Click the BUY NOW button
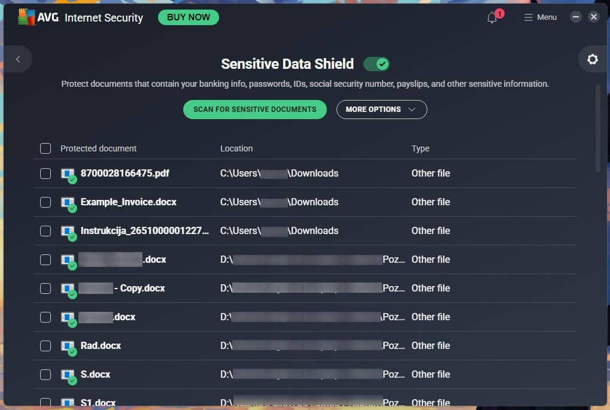Image resolution: width=610 pixels, height=410 pixels. click(x=189, y=17)
